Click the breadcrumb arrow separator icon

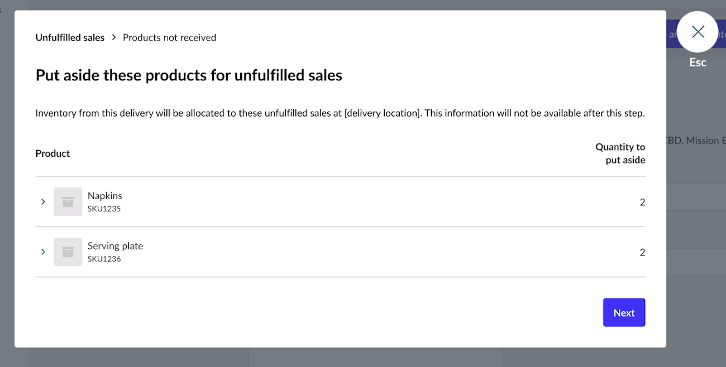(113, 37)
